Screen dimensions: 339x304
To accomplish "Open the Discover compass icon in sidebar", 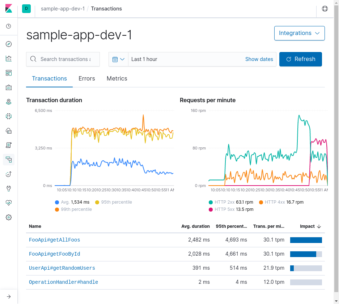I will [x=9, y=44].
